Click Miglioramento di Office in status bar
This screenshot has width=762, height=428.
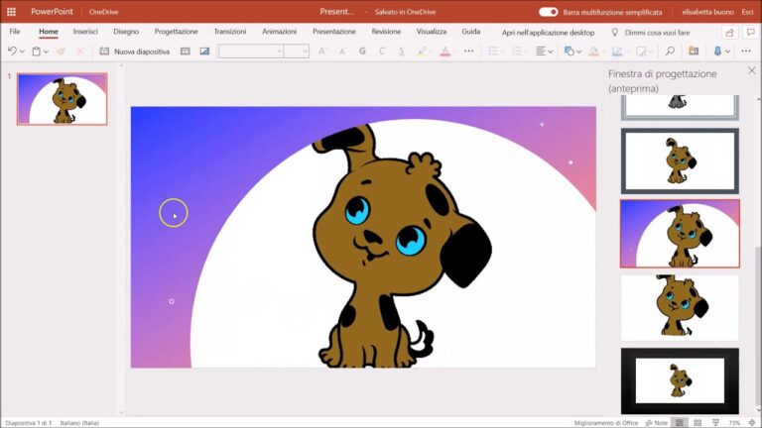(605, 423)
